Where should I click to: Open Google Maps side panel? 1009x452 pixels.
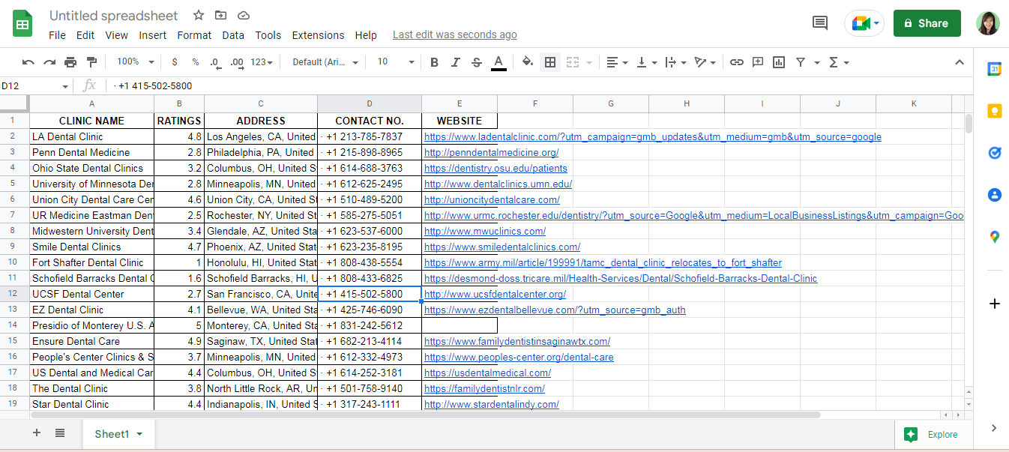(994, 237)
